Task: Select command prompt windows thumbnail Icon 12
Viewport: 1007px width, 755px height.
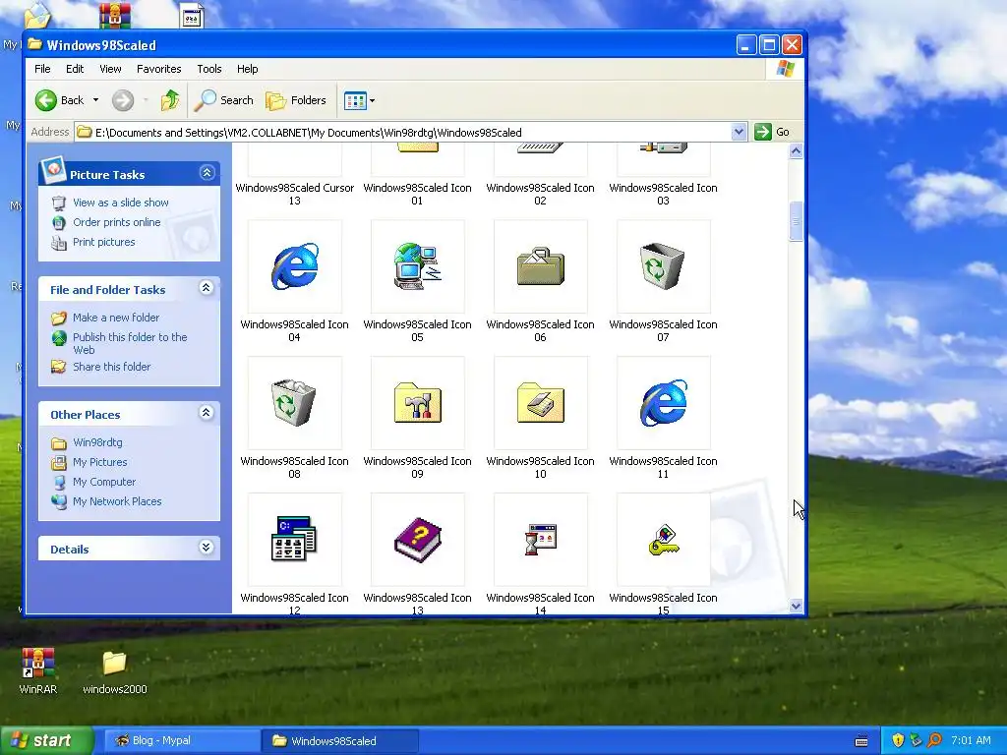Action: tap(295, 540)
